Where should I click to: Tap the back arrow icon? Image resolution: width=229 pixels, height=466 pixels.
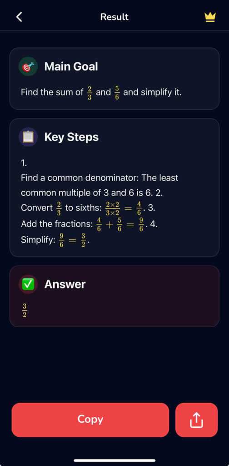pos(19,17)
